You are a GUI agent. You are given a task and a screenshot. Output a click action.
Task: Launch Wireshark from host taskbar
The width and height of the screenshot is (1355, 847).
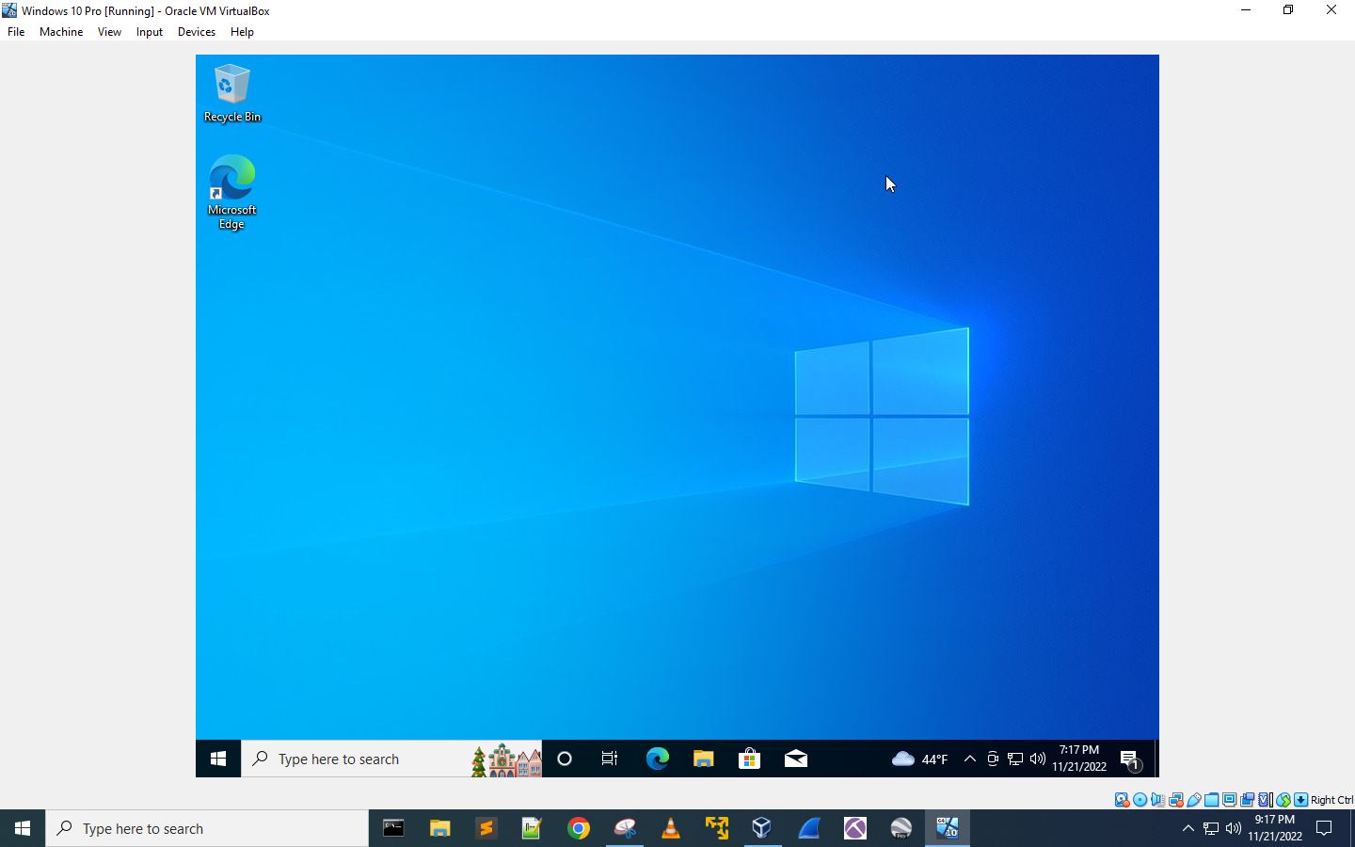coord(808,828)
